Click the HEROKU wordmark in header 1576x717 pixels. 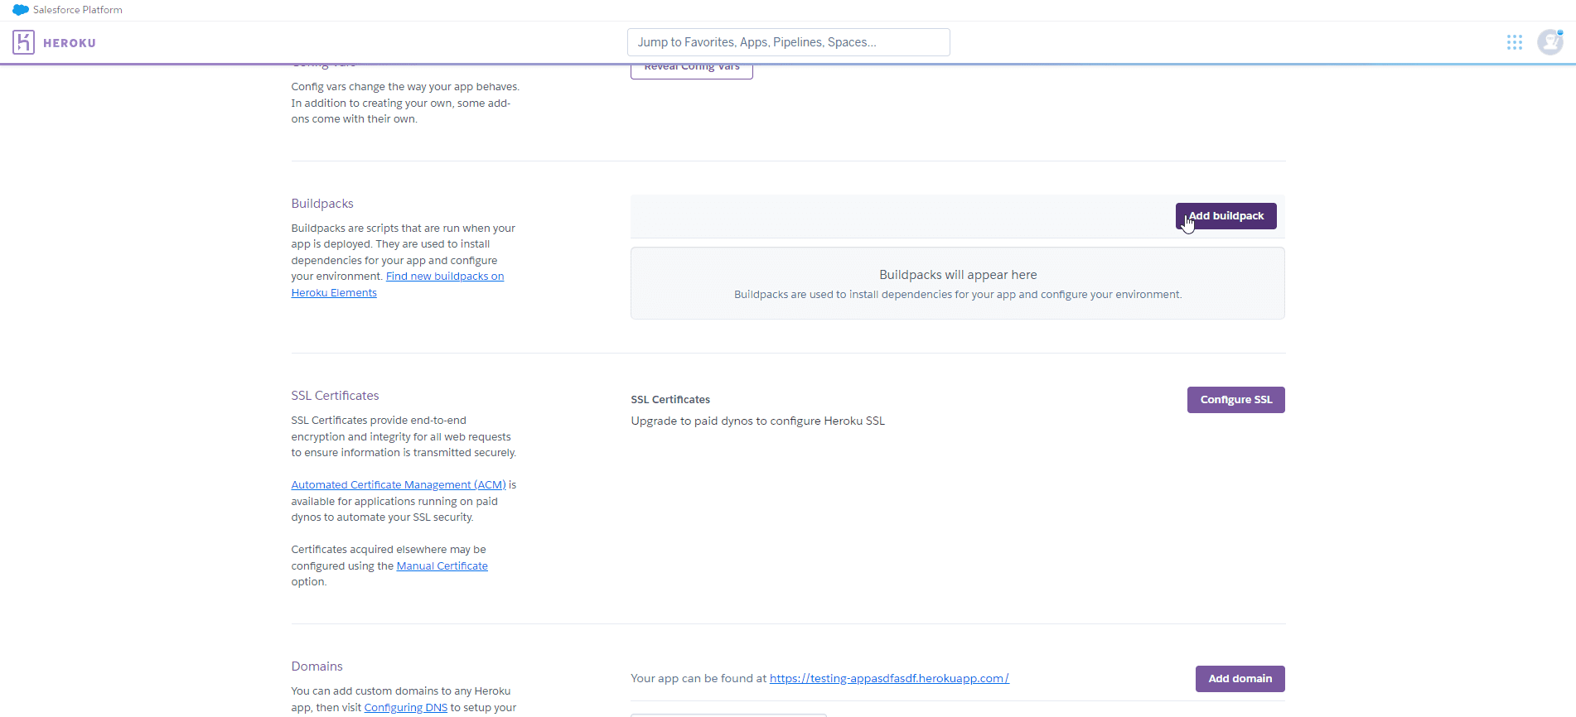(70, 43)
